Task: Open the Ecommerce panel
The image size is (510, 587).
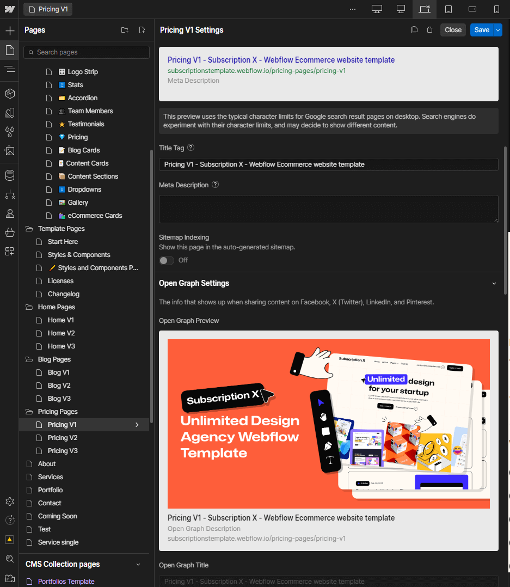Action: click(9, 233)
